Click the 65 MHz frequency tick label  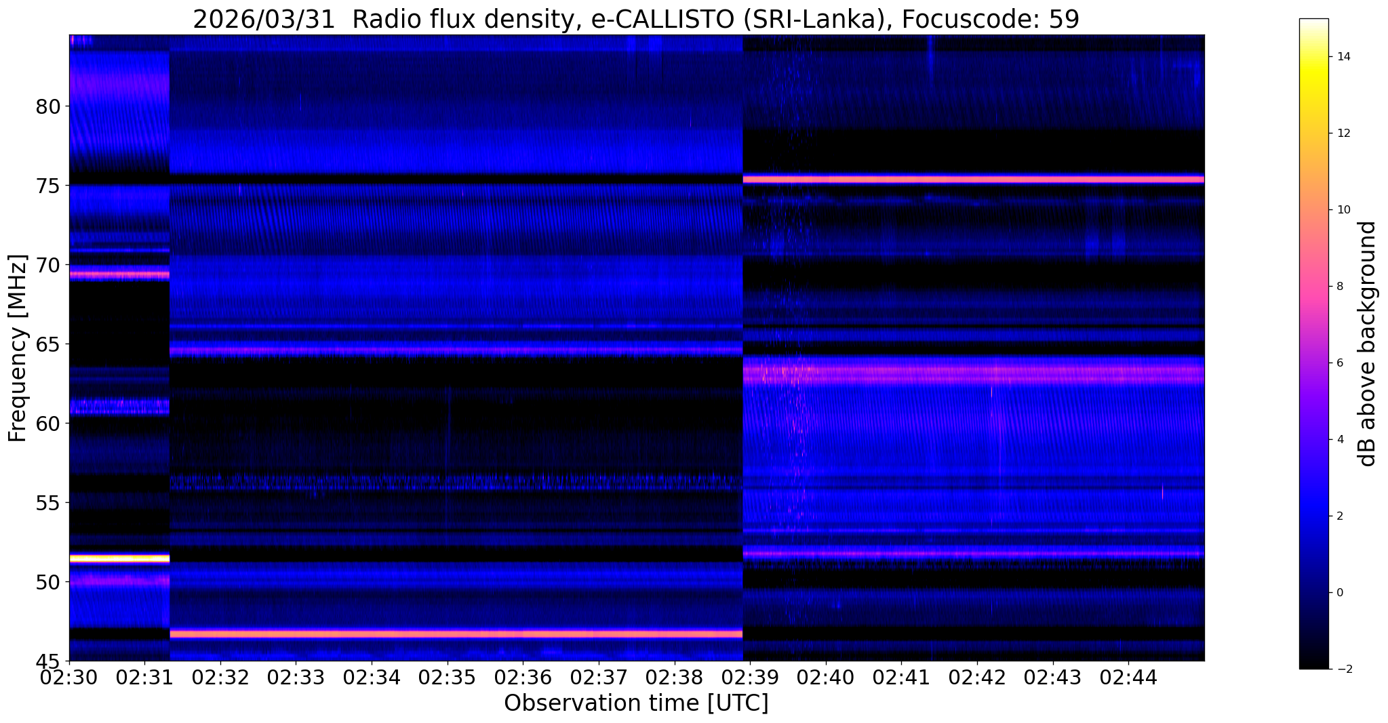49,344
